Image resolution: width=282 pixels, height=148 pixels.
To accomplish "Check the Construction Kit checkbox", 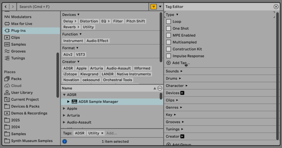I will click(169, 49).
